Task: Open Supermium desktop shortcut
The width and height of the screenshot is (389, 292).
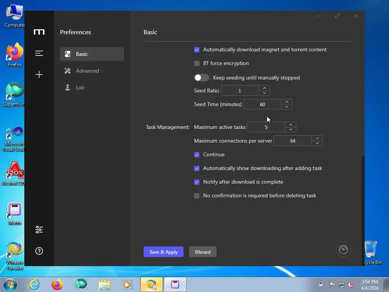Action: coord(14,94)
